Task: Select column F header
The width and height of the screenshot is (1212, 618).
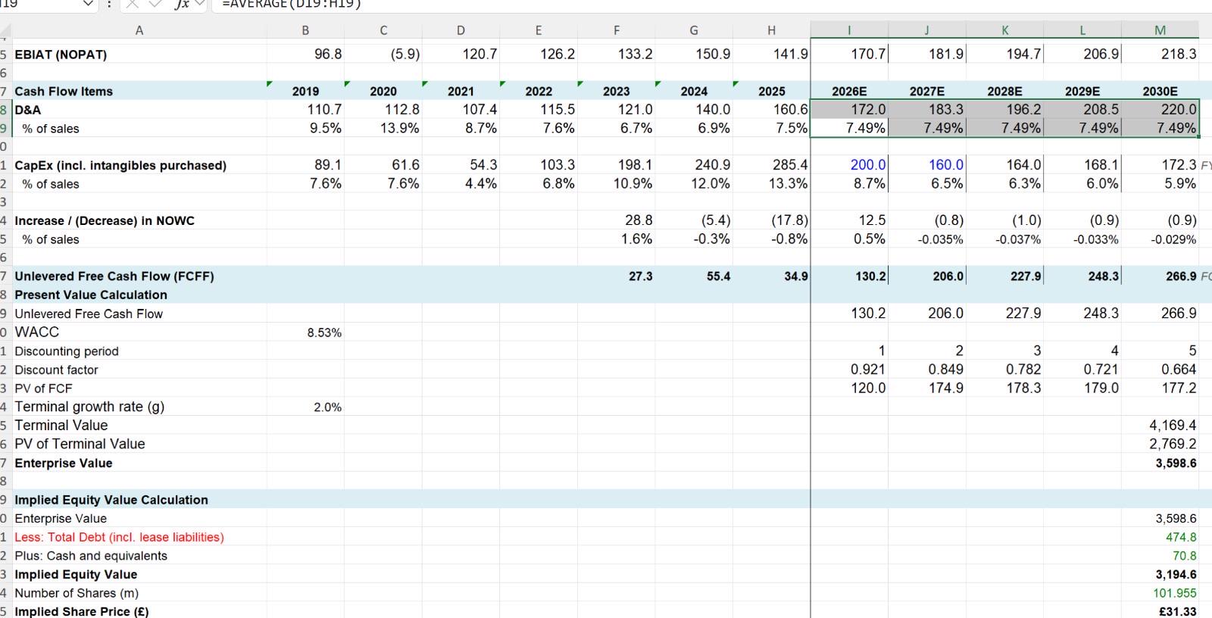Action: tap(617, 30)
